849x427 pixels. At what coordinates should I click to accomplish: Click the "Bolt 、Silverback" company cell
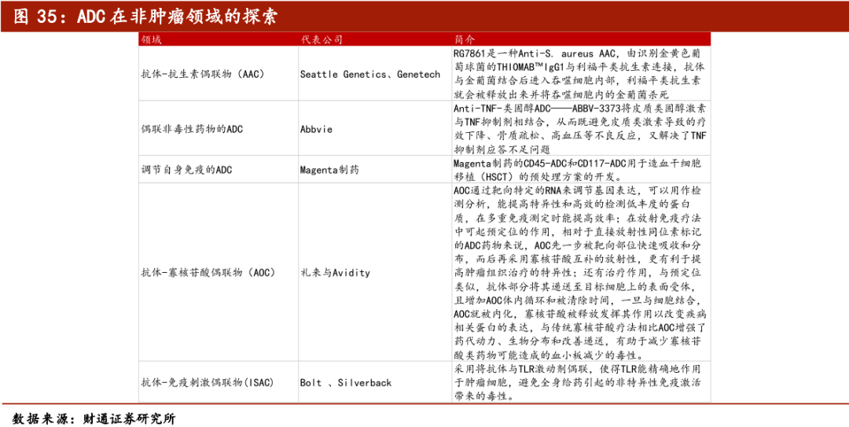click(345, 383)
